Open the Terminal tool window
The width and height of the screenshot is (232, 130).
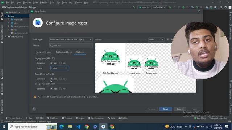[67, 118]
